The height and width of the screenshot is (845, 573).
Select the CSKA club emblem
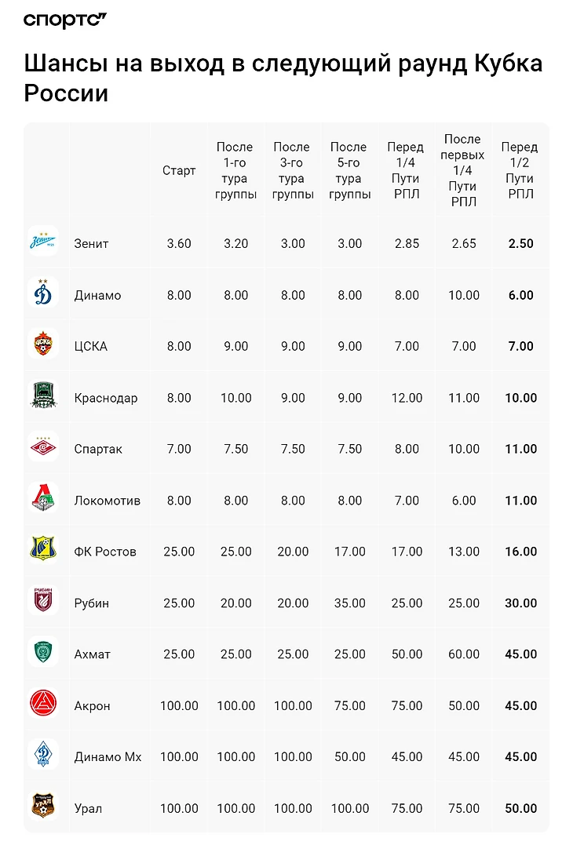coord(43,346)
